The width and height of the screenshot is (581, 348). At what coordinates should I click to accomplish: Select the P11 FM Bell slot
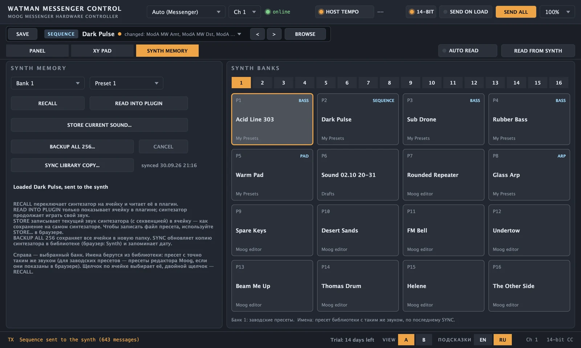(x=443, y=230)
